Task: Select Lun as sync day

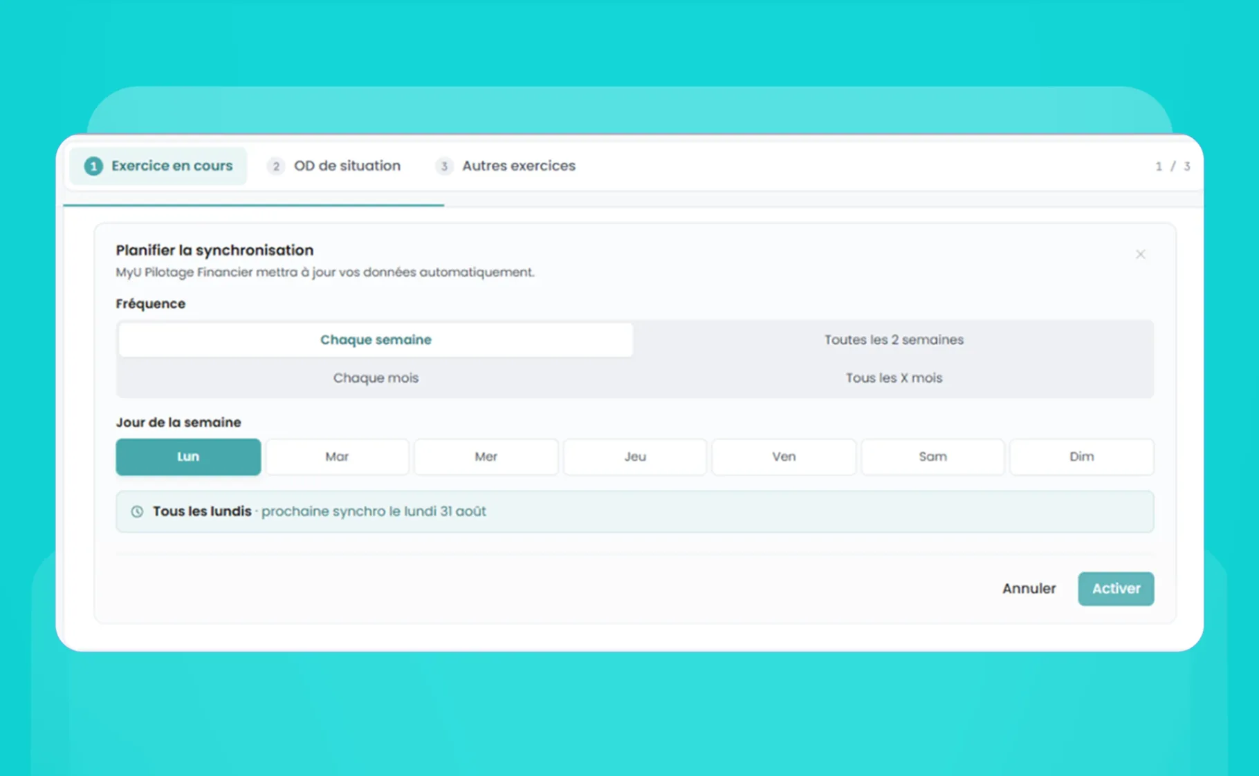Action: (x=188, y=457)
